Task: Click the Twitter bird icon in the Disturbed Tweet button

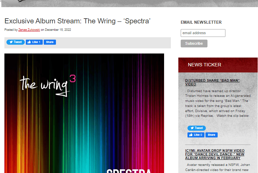Action: point(192,128)
